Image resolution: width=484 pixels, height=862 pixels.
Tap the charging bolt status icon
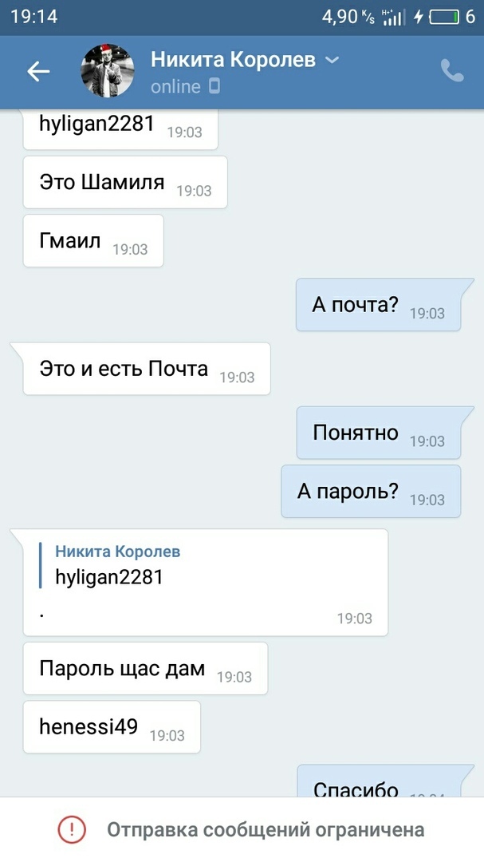pyautogui.click(x=418, y=17)
